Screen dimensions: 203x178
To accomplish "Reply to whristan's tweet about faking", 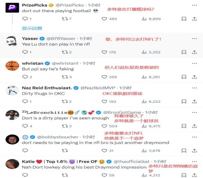I will (x=25, y=77).
